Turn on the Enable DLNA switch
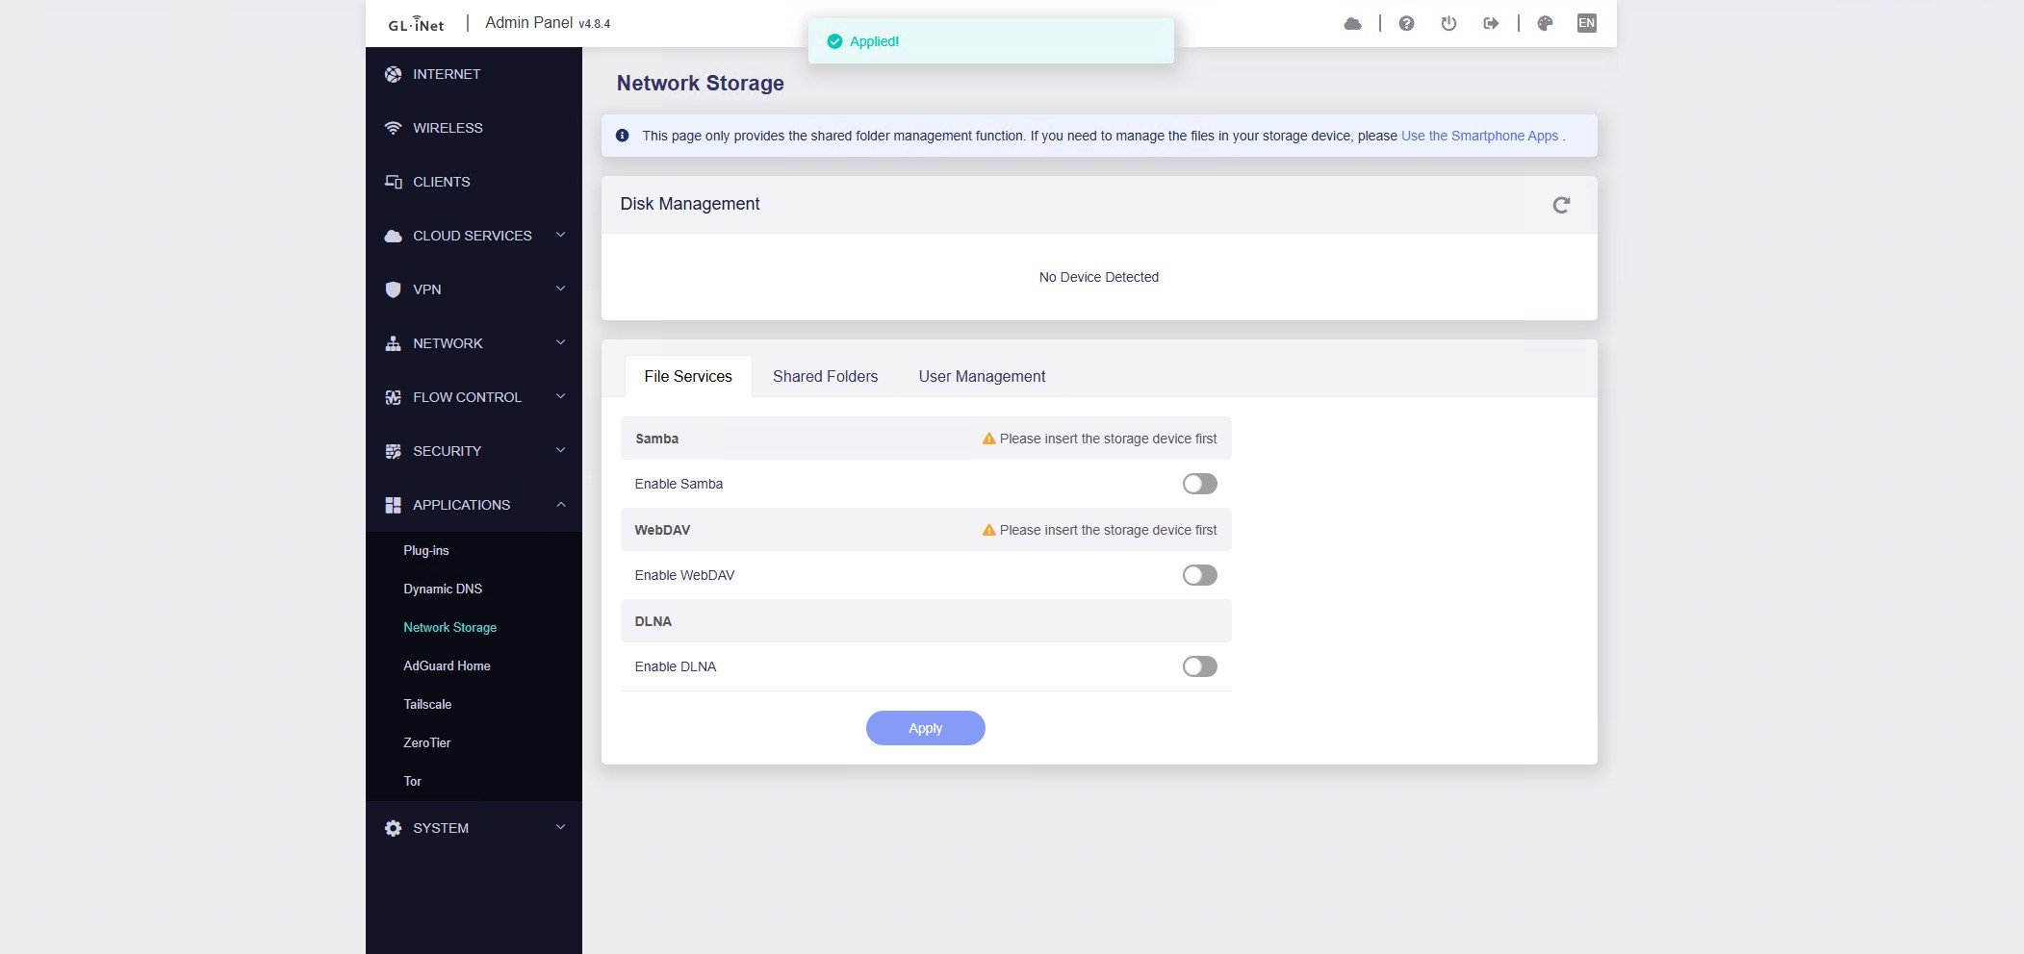This screenshot has width=2024, height=954. [1199, 666]
